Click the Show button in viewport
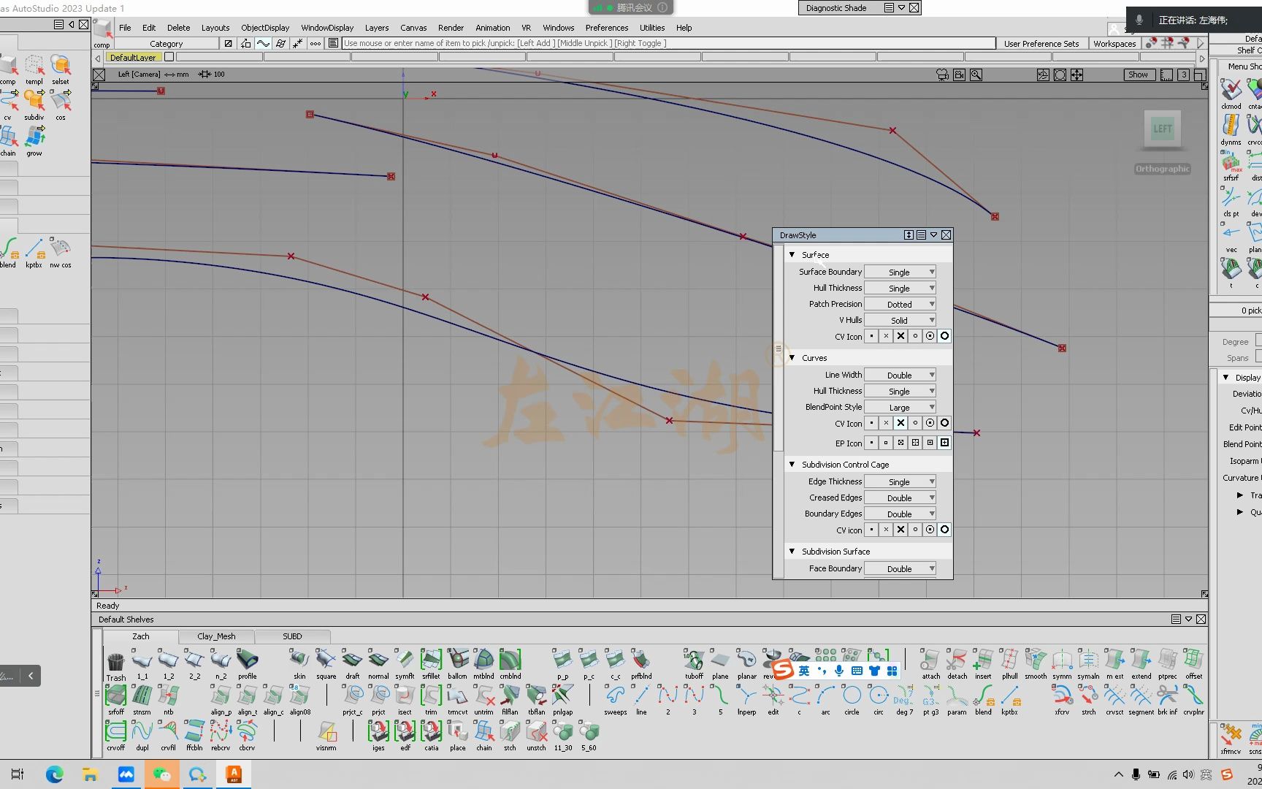 point(1138,75)
